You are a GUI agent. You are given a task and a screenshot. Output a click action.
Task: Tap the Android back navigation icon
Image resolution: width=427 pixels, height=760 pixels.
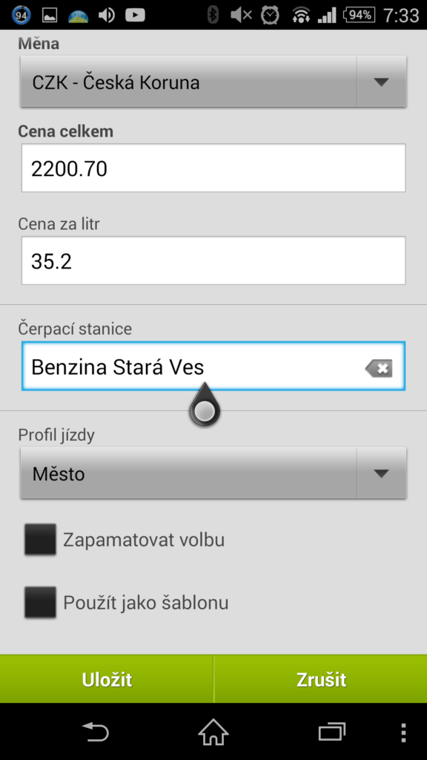click(96, 732)
